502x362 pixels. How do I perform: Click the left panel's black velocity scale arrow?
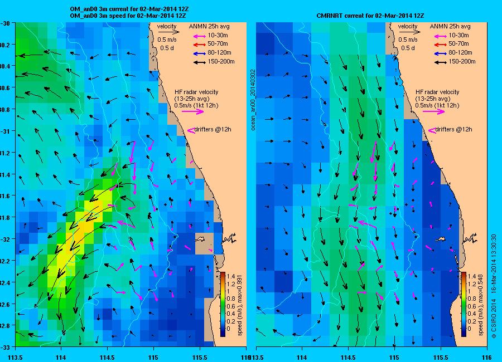coord(168,32)
